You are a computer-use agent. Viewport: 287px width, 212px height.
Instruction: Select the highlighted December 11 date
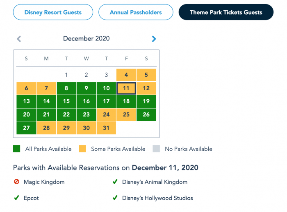click(126, 88)
